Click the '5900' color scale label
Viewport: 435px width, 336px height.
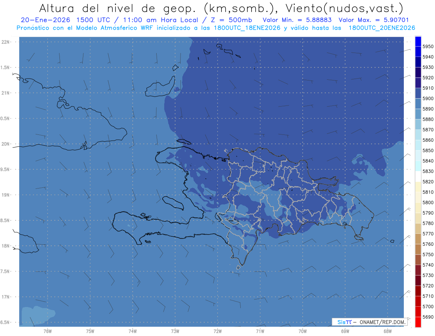point(428,99)
